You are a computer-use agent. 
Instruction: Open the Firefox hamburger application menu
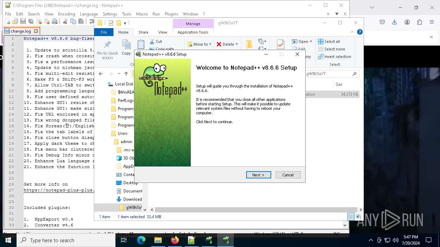432,22
